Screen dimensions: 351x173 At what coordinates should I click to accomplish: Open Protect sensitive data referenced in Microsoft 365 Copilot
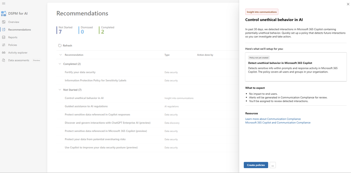click(106, 131)
